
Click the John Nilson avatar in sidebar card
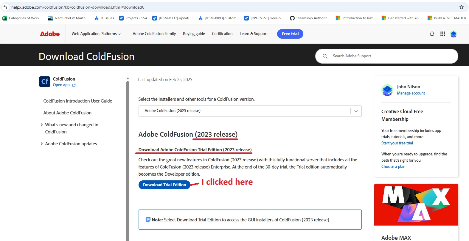pos(387,90)
